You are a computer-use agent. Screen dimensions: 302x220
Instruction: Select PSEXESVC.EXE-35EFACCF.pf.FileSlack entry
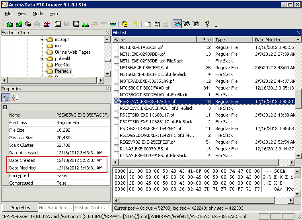(156, 108)
